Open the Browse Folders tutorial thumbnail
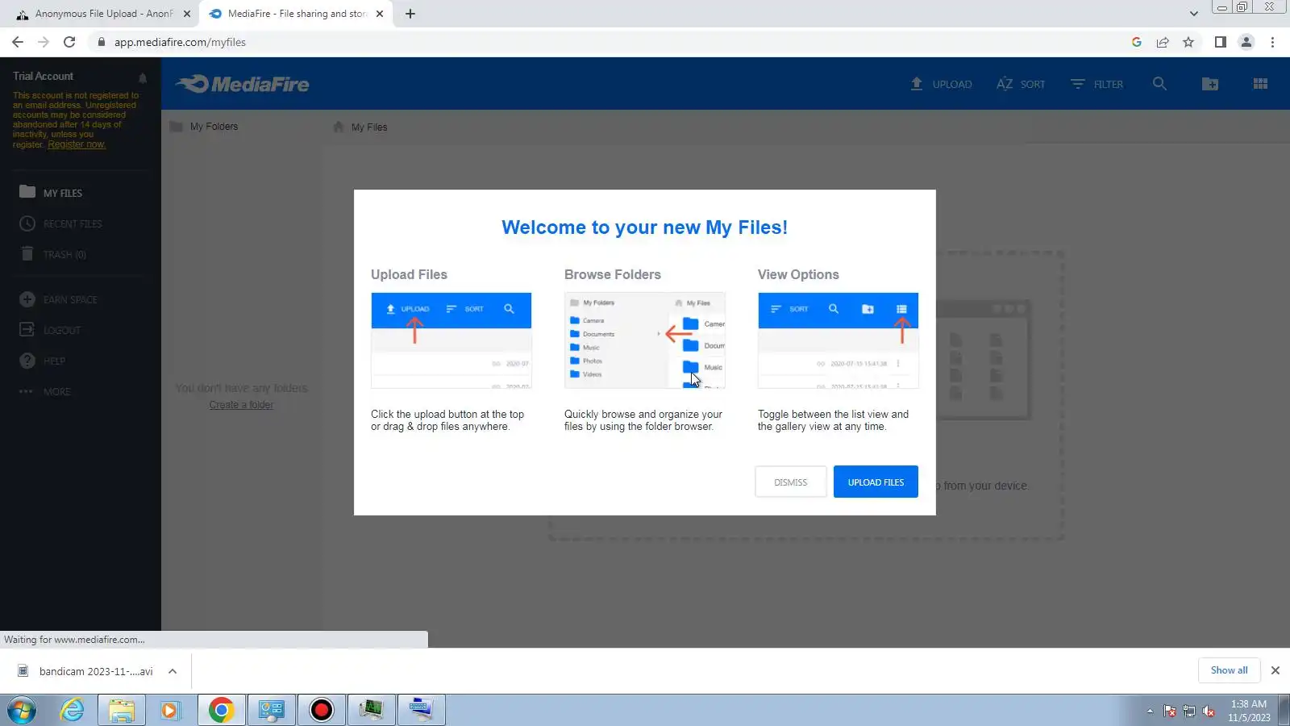This screenshot has height=726, width=1290. tap(644, 340)
